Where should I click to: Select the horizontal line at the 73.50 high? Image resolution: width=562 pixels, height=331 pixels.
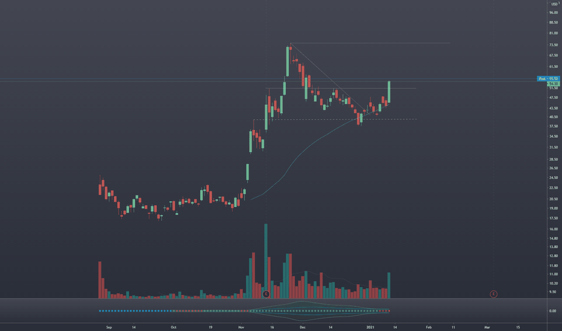pyautogui.click(x=369, y=43)
